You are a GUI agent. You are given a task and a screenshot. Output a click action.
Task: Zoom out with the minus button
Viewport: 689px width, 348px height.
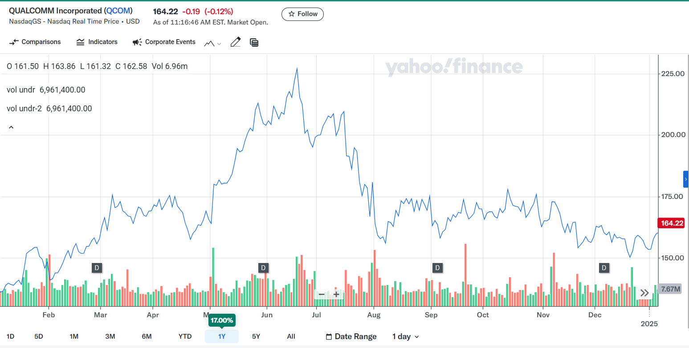[x=322, y=294]
